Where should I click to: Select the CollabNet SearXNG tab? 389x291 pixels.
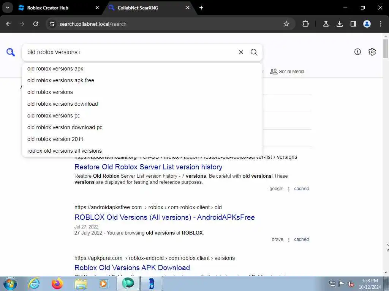pyautogui.click(x=149, y=8)
